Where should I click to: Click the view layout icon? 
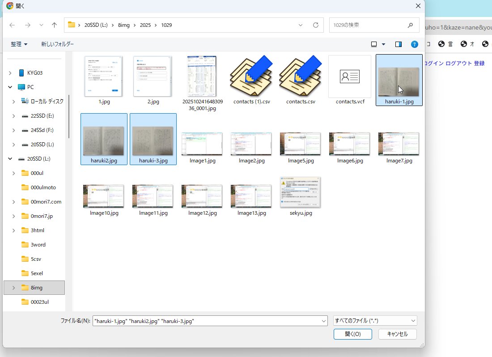(x=374, y=44)
